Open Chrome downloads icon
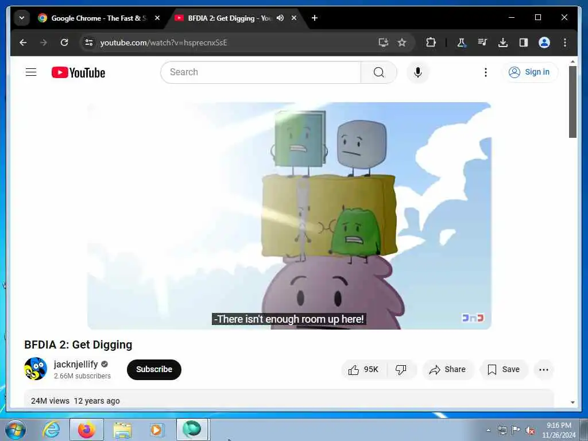Image resolution: width=588 pixels, height=441 pixels. 503,42
